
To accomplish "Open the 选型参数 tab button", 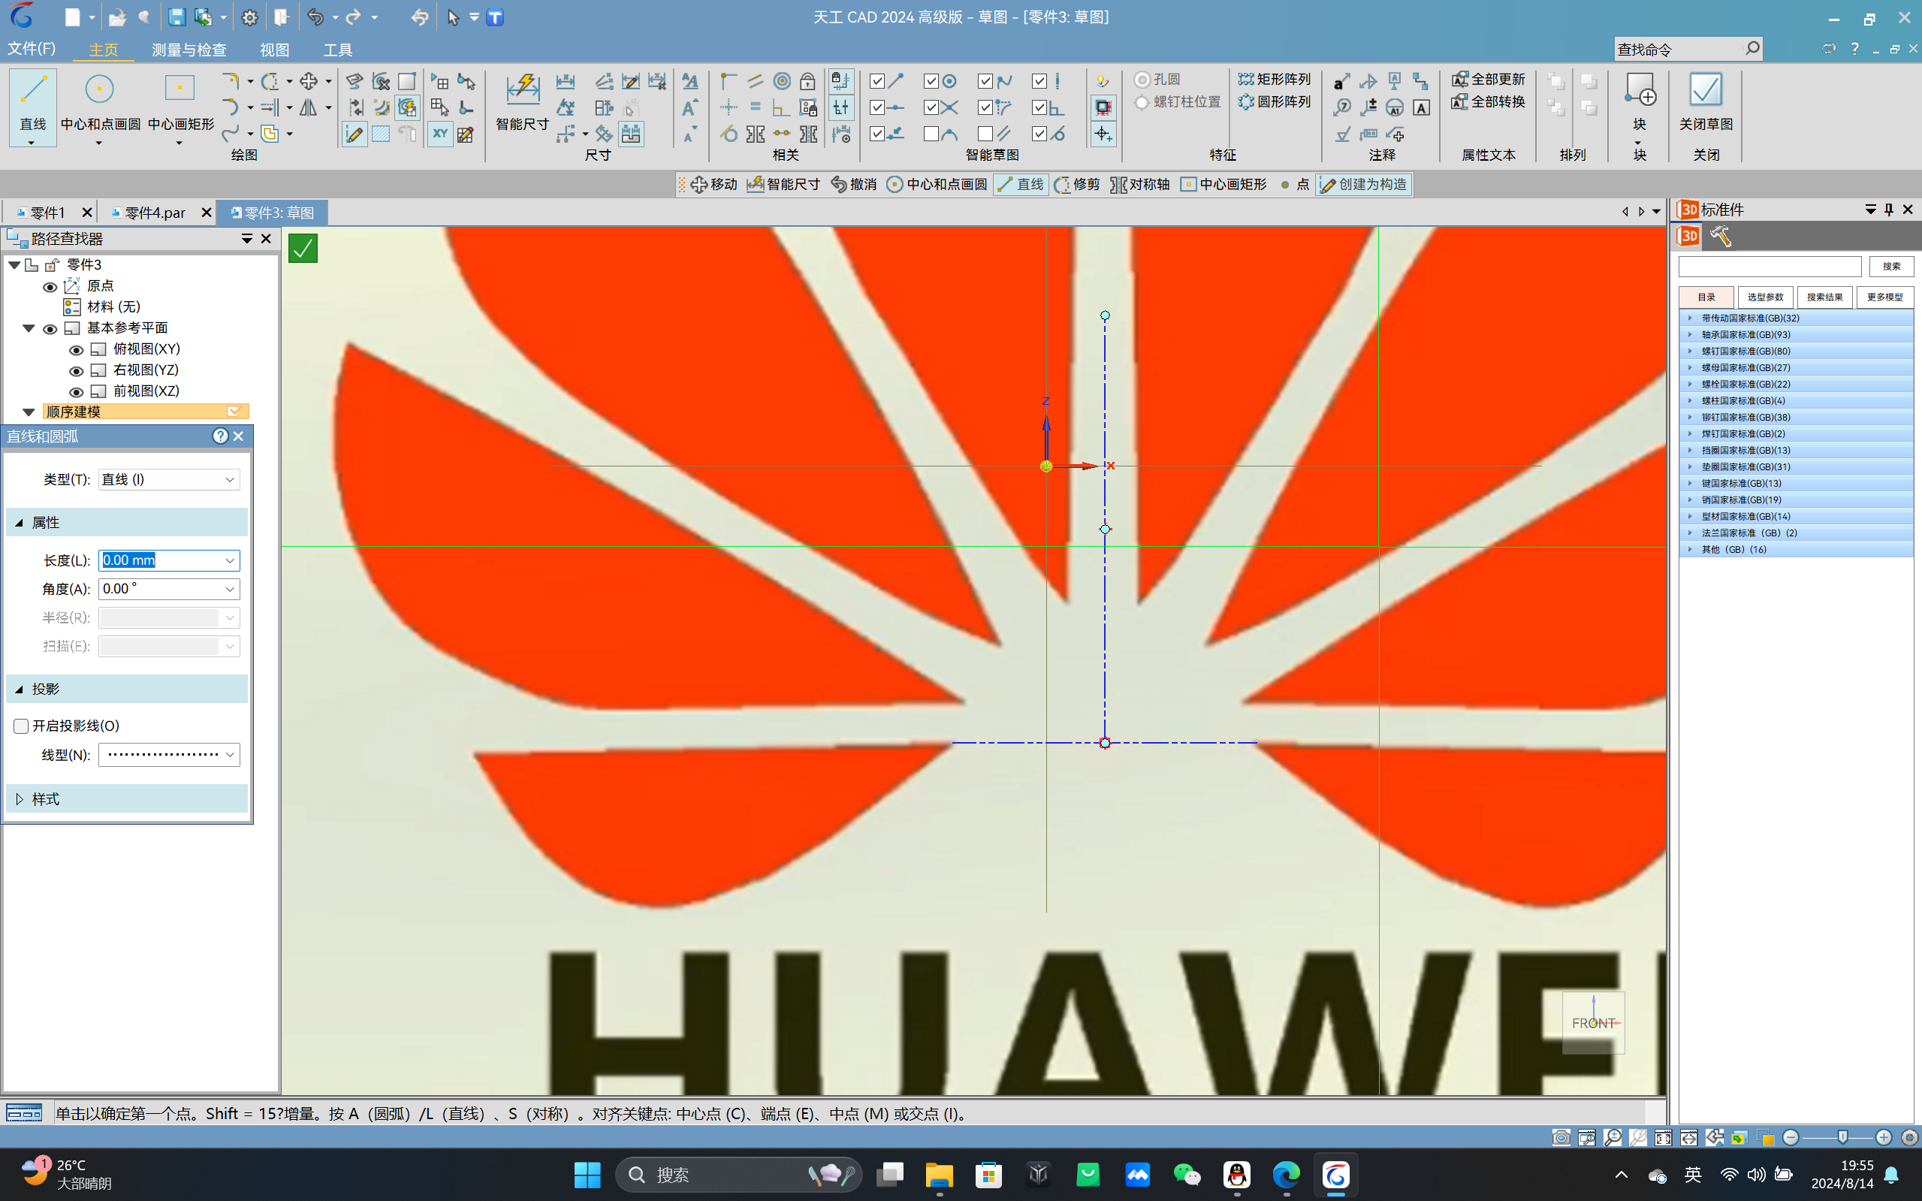I will 1765,297.
